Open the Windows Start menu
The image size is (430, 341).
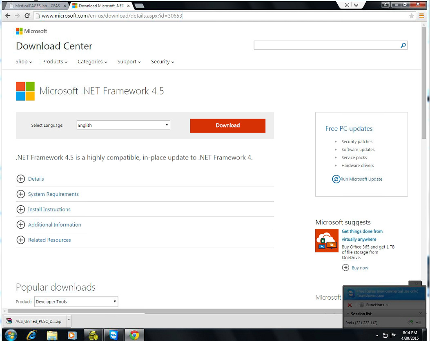11,335
